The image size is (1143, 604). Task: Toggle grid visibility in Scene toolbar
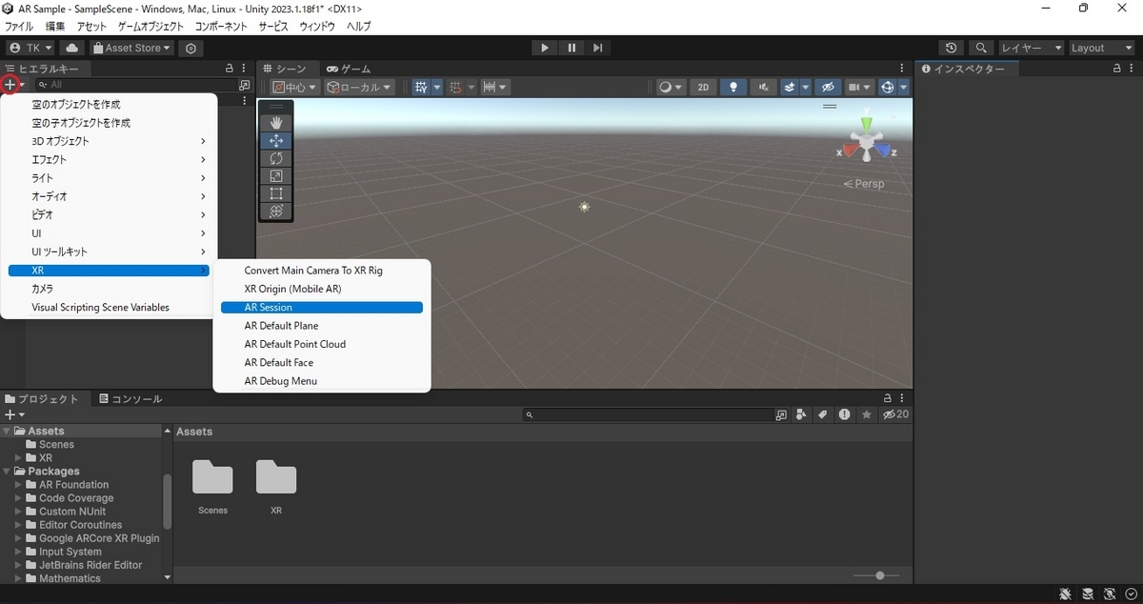tap(421, 87)
